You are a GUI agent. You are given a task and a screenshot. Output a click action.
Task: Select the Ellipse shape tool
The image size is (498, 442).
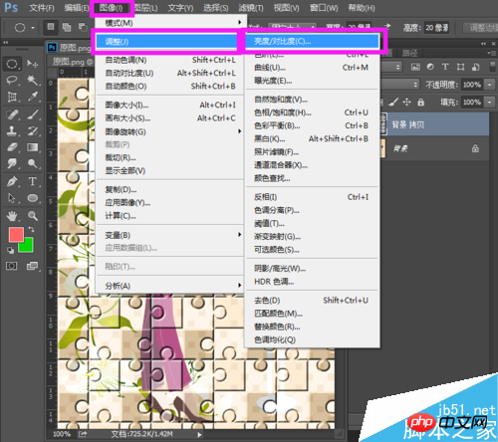[x=32, y=198]
